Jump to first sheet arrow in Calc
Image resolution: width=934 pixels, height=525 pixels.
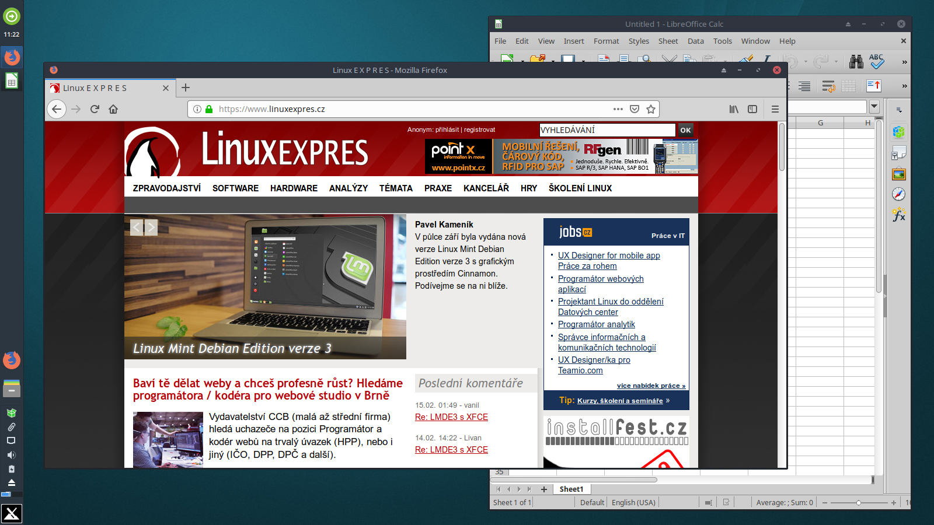(498, 489)
